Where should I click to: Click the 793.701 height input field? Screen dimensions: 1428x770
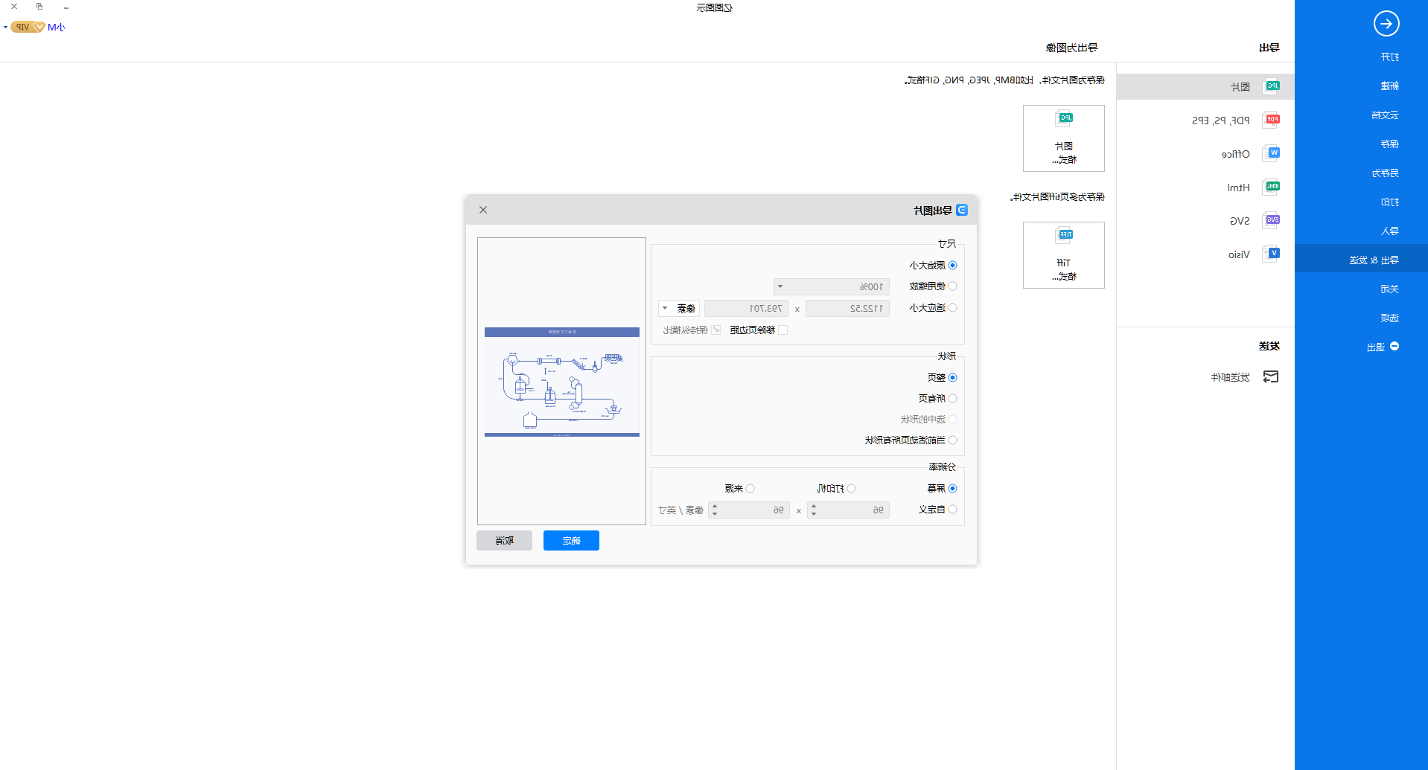[746, 308]
